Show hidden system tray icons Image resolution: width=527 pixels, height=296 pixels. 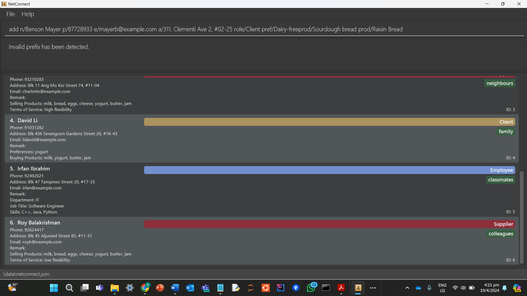(407, 288)
